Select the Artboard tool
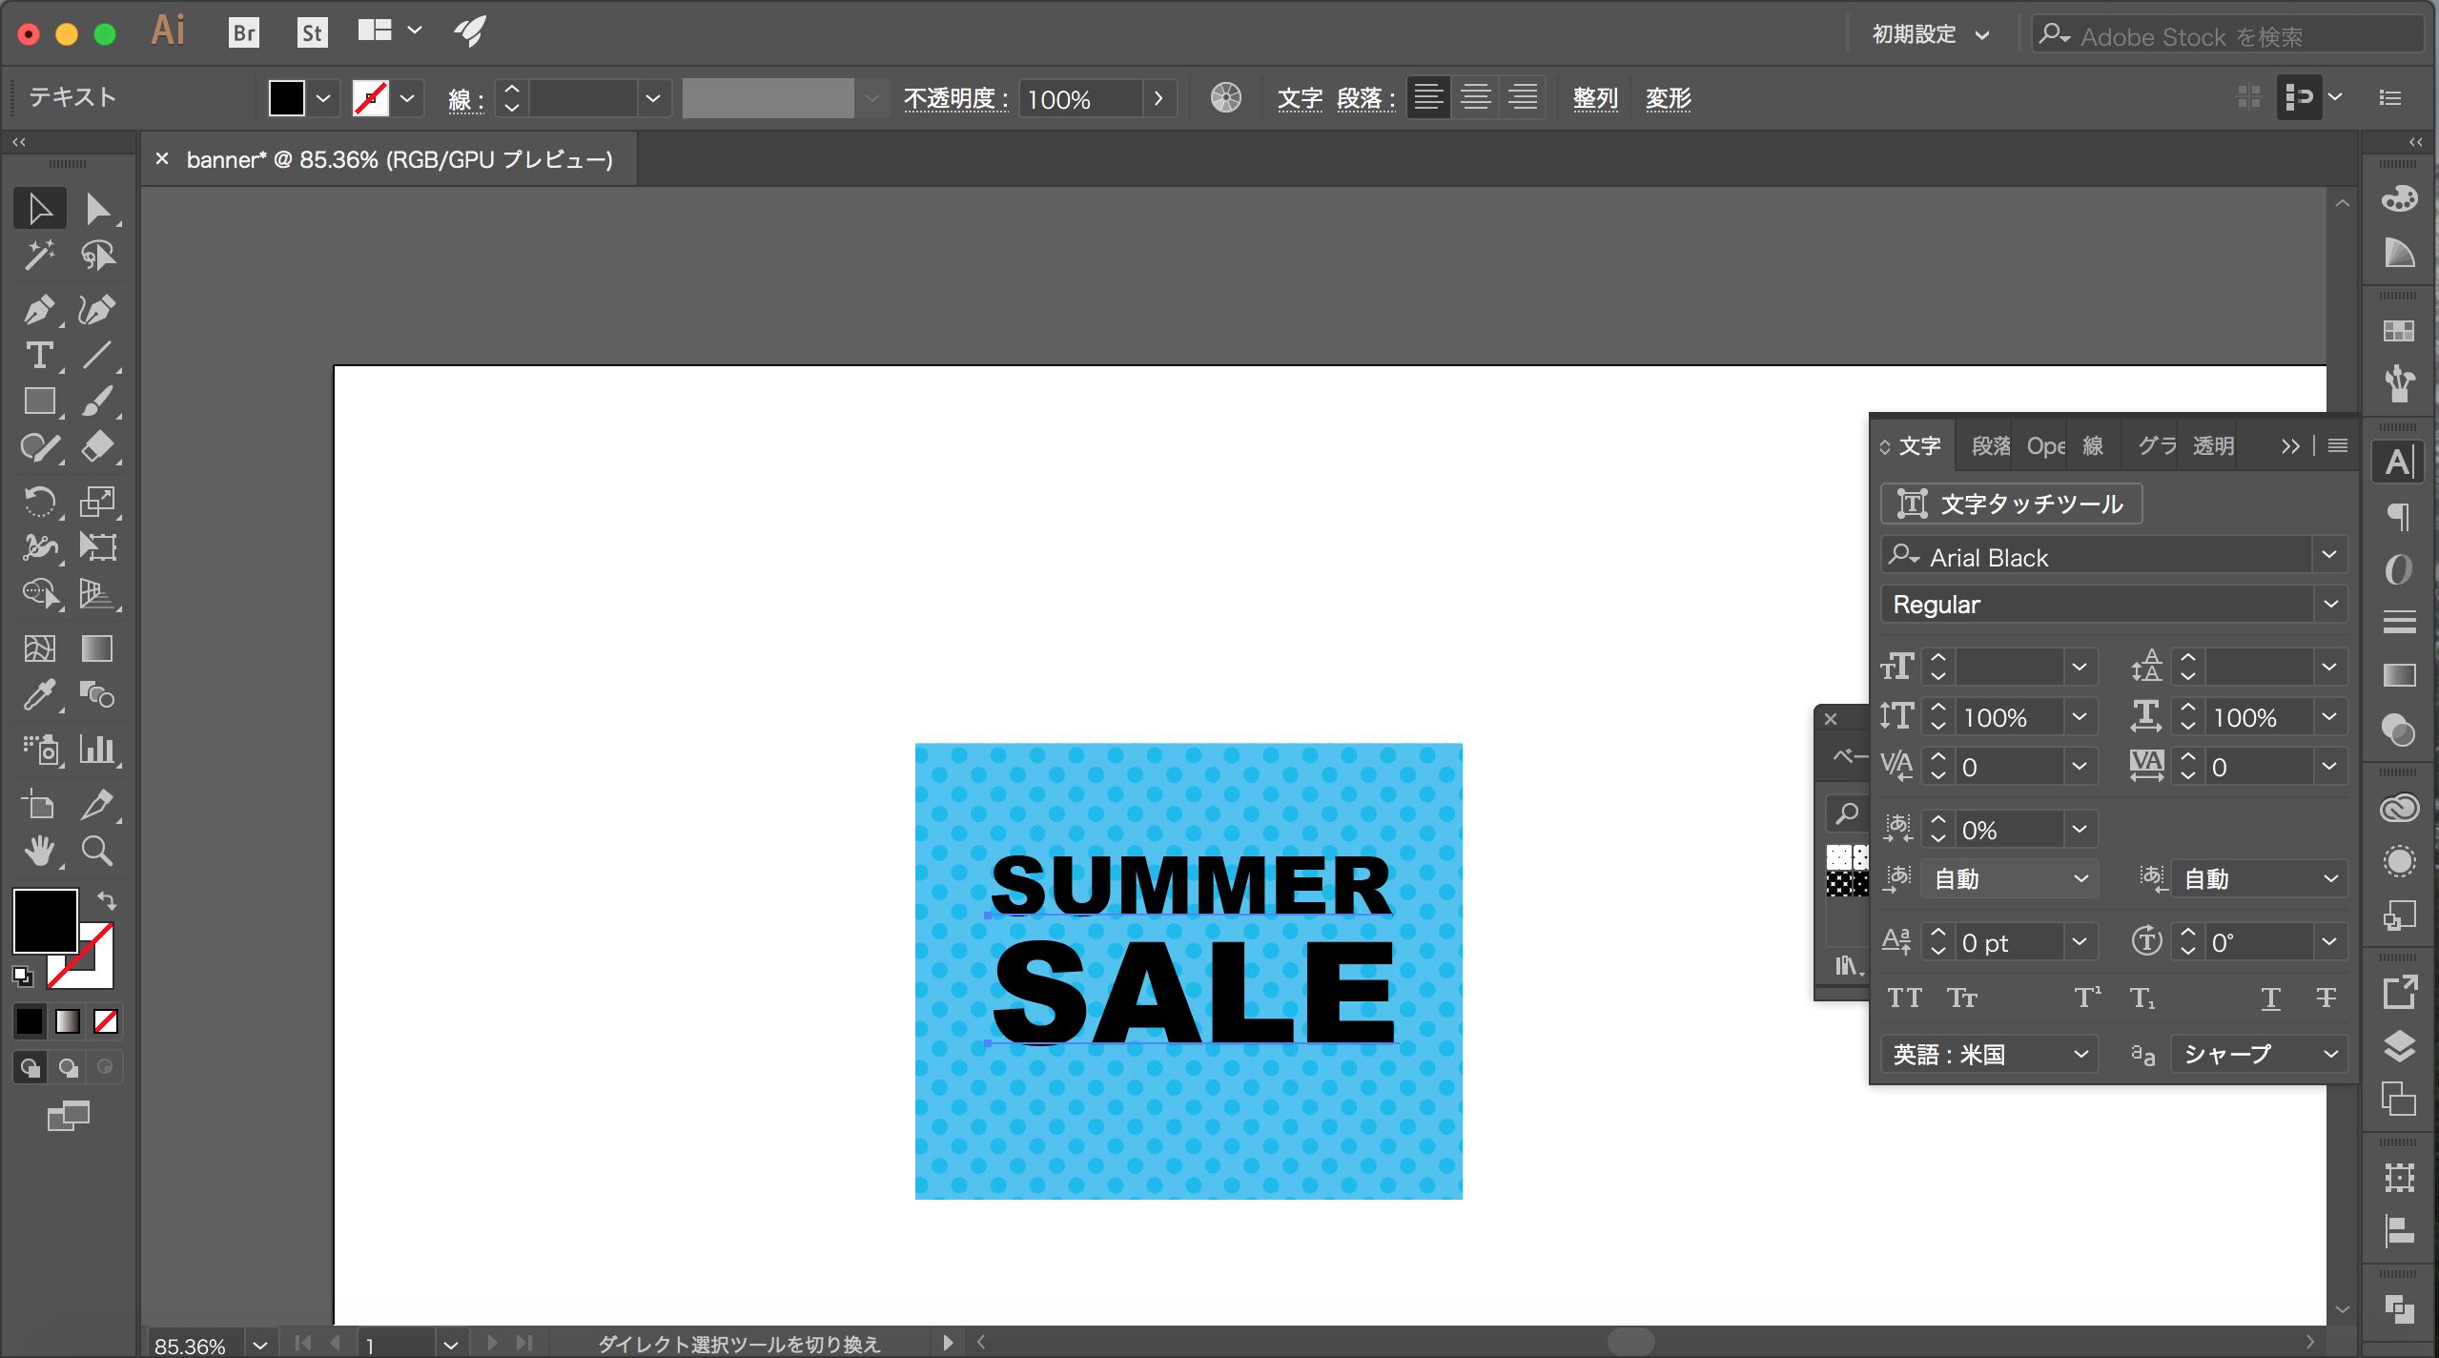 (x=39, y=805)
